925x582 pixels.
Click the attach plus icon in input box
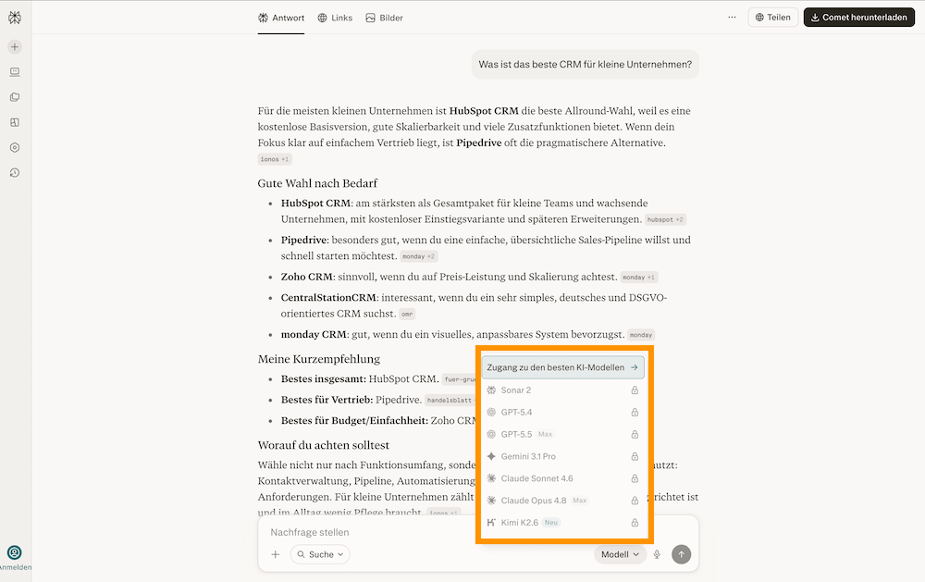point(276,554)
